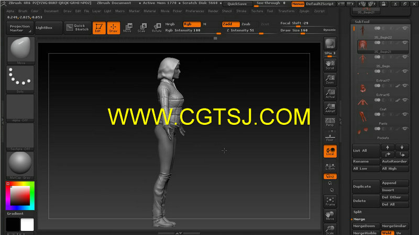
Task: Hide the Pockets subtool via eye icon
Action: tap(405, 128)
